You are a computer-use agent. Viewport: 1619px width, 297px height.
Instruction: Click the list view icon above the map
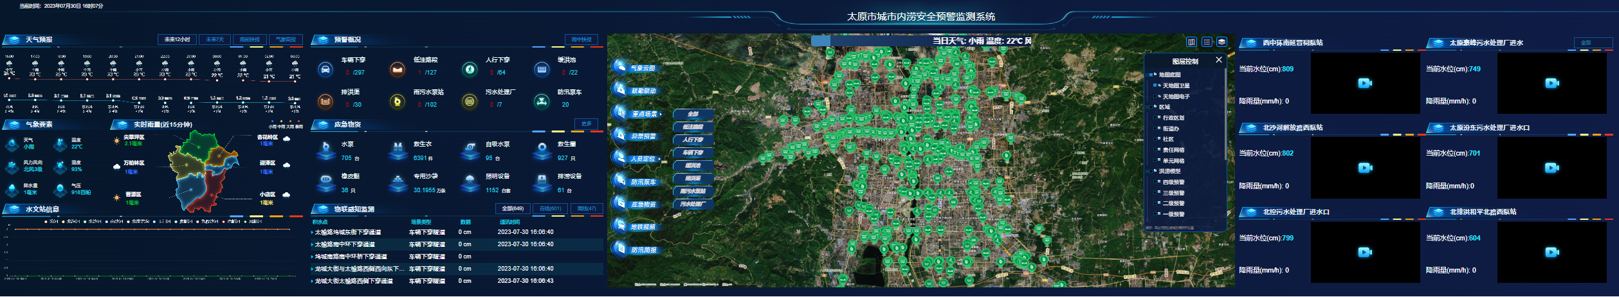[x=1207, y=42]
